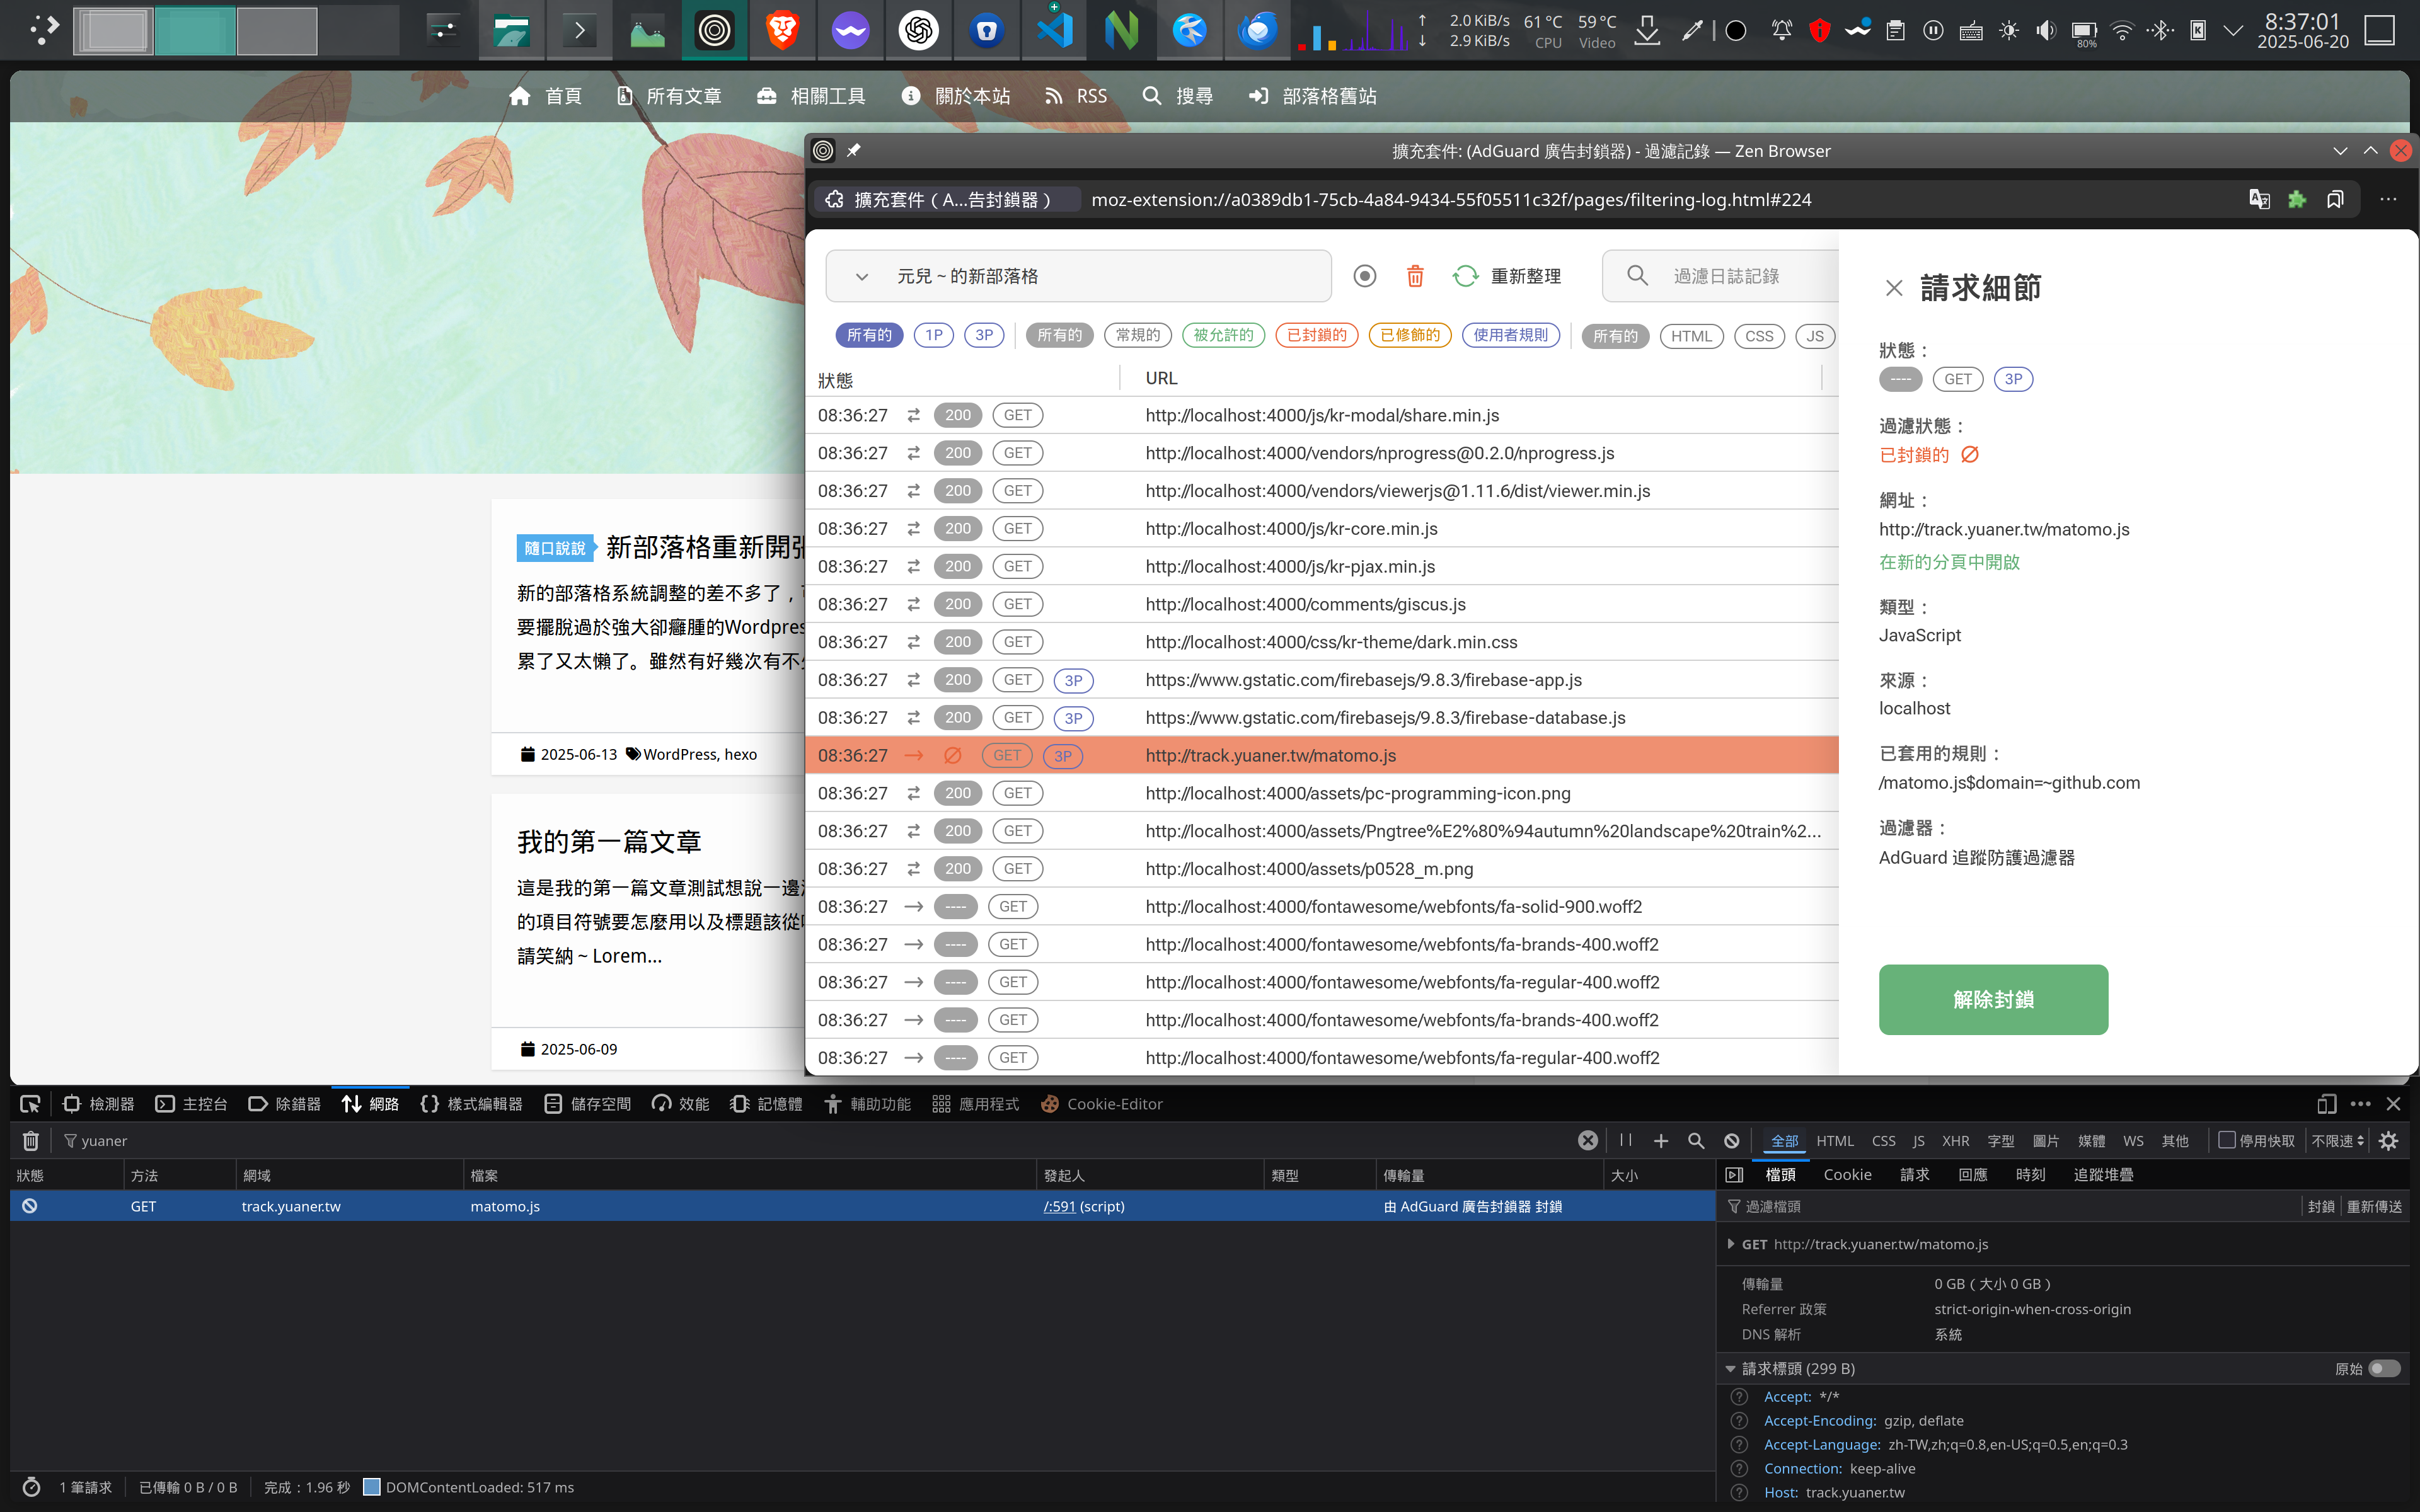Open the three-dot menu in Zen Browser address bar
The width and height of the screenshot is (2420, 1512).
[2388, 199]
